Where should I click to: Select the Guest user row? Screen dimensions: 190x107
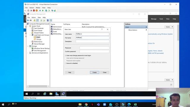click(x=54, y=32)
